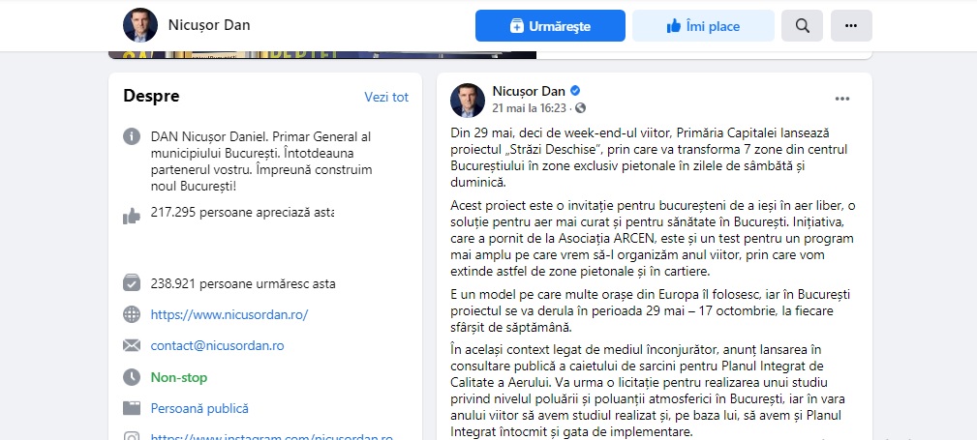Like the page with Îmi place button
This screenshot has height=440, width=977.
703,25
